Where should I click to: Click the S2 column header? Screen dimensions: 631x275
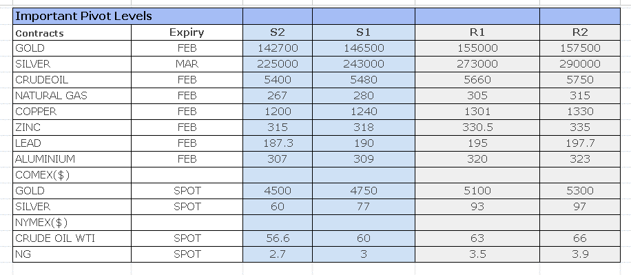point(278,32)
